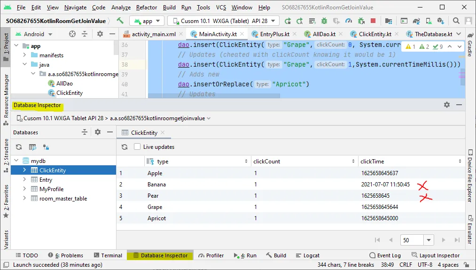This screenshot has width=476, height=270.
Task: Click the Search Everywhere magnifier icon
Action: (x=456, y=21)
